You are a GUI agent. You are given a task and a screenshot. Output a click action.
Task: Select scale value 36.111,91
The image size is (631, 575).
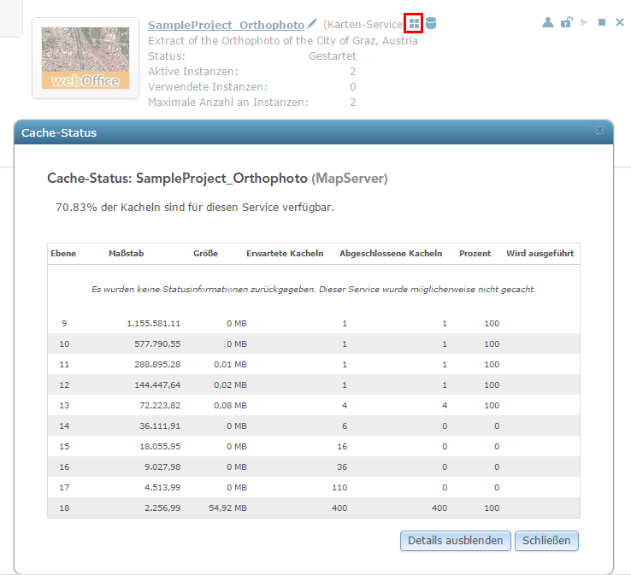click(160, 425)
